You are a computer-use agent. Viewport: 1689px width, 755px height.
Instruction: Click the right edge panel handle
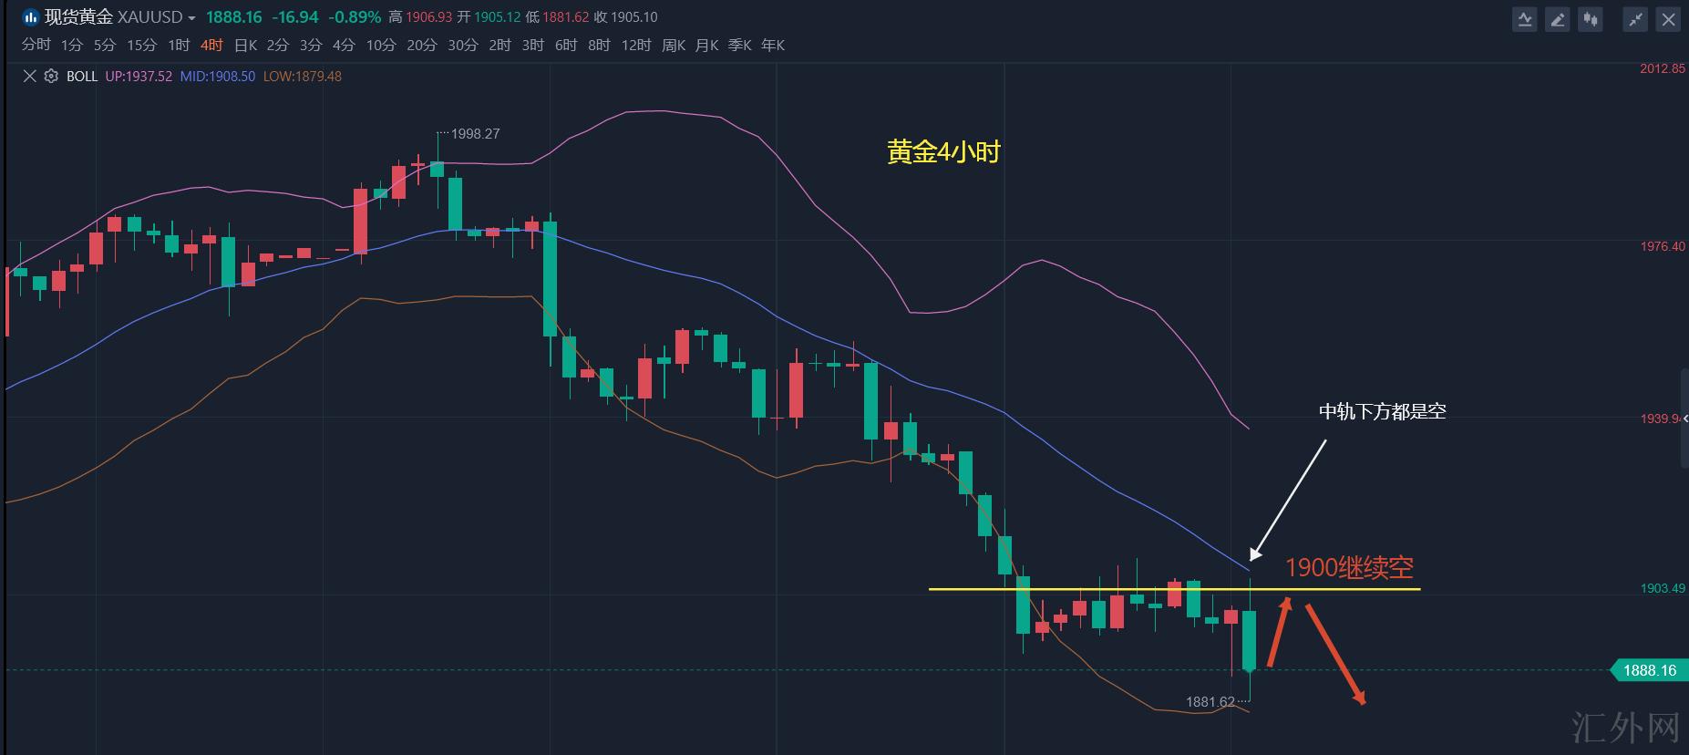click(x=1684, y=419)
